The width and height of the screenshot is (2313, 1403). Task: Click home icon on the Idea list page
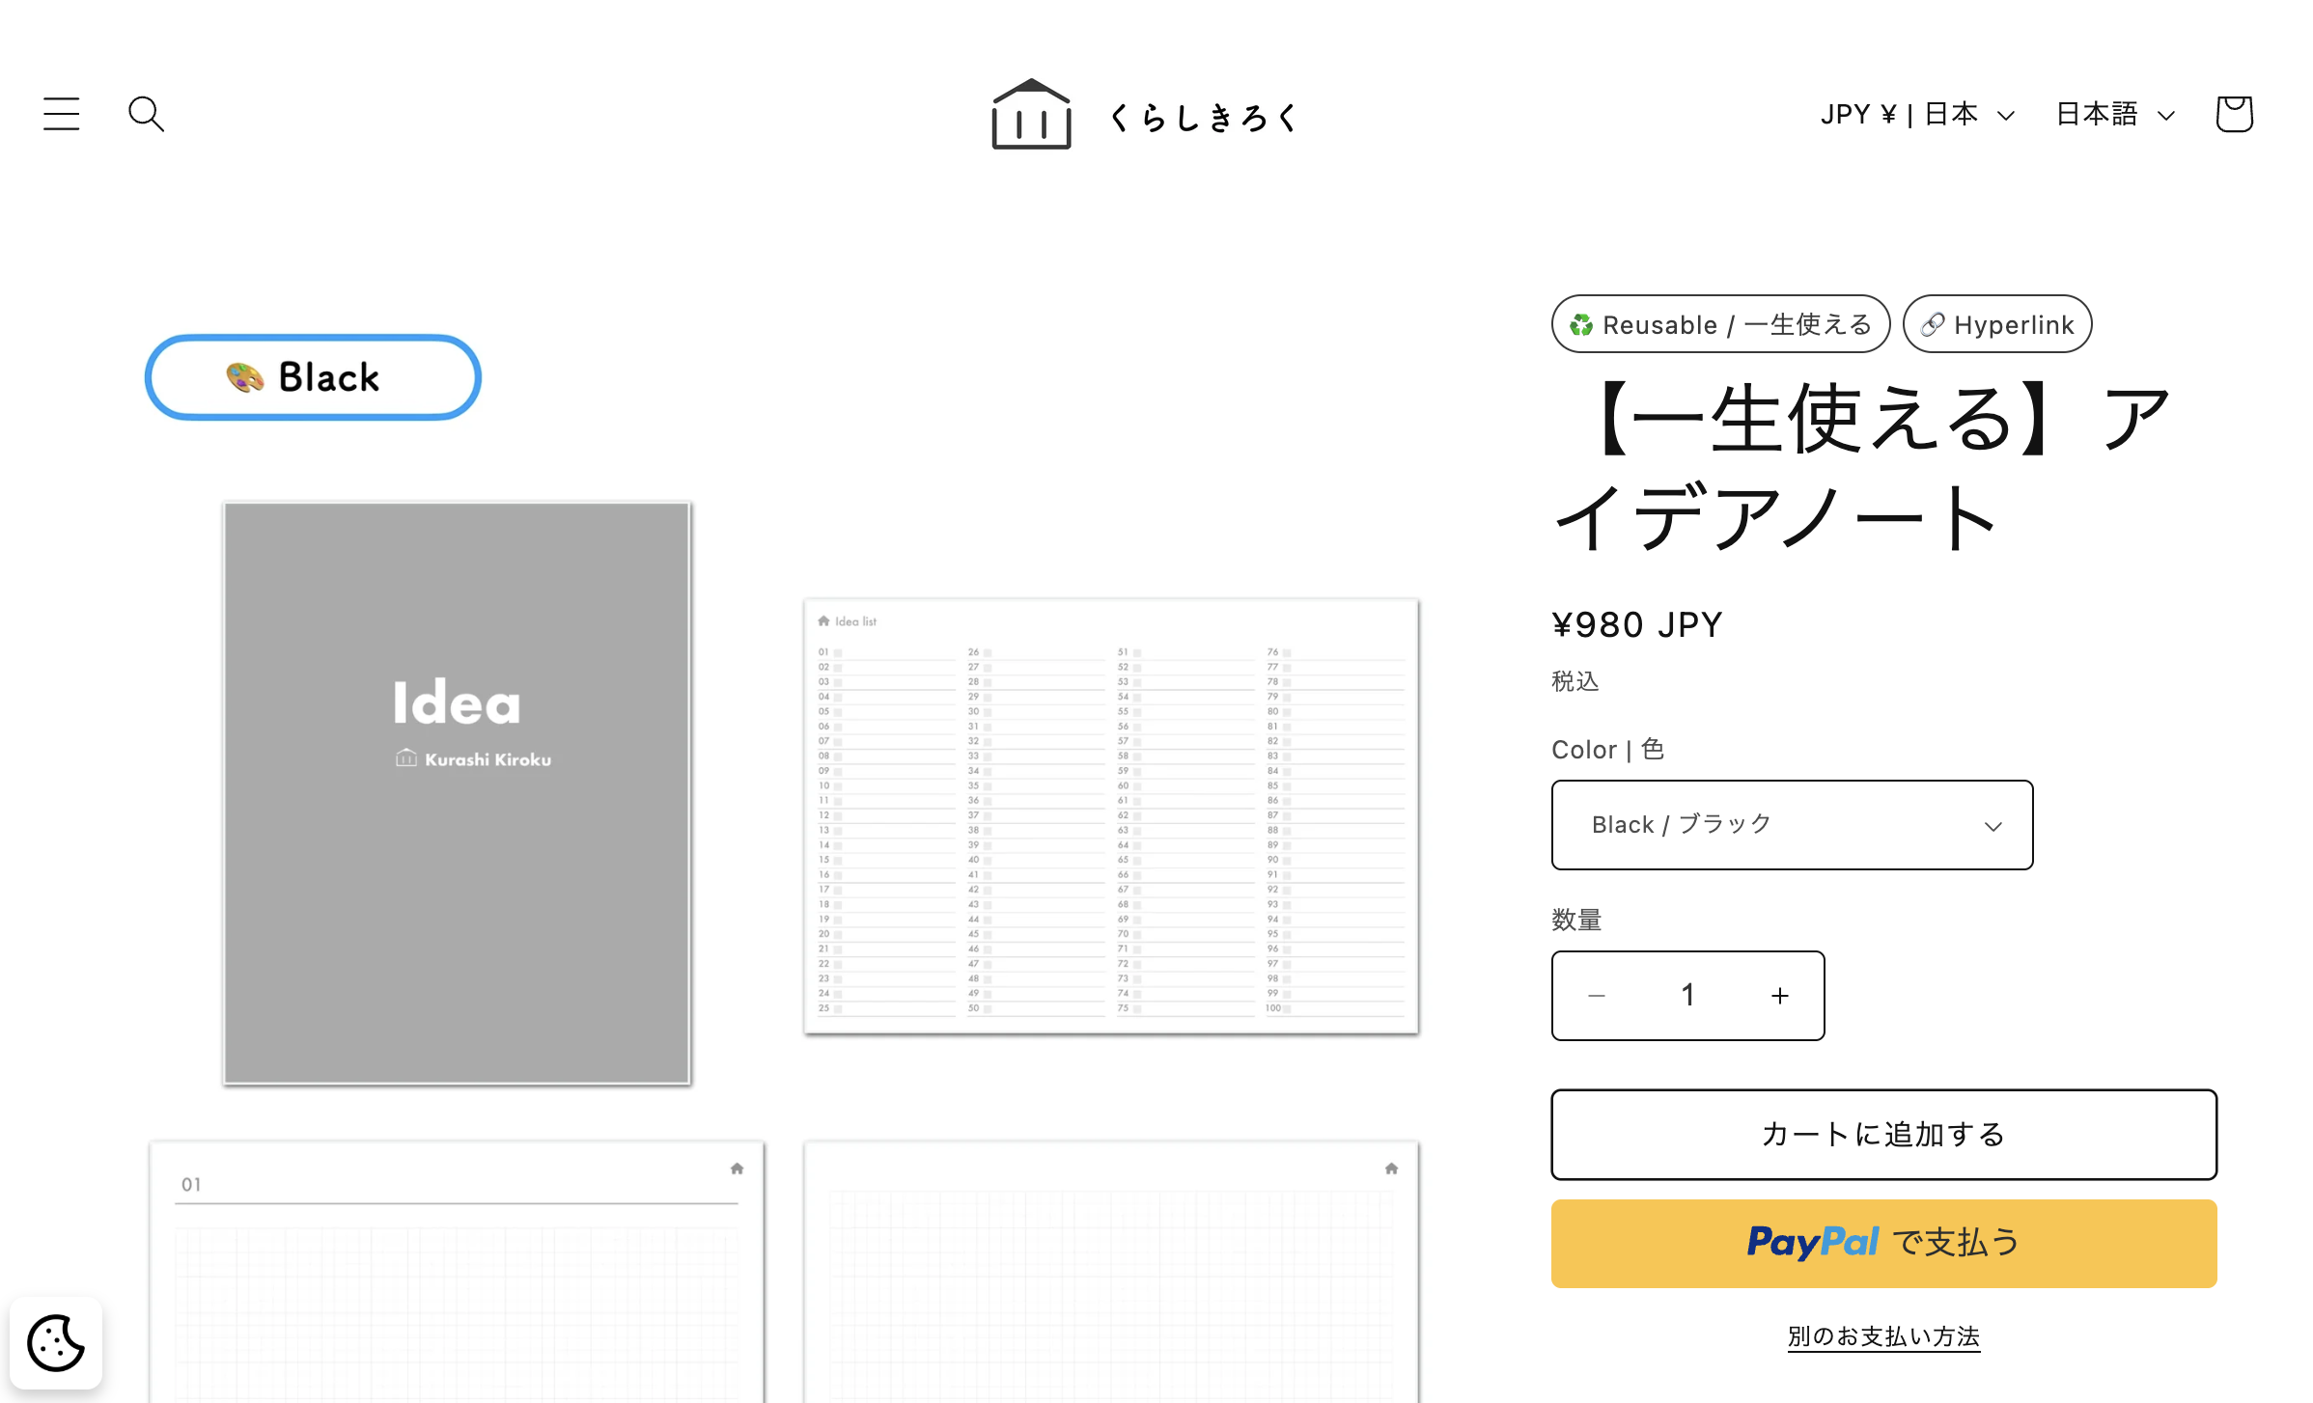(823, 621)
